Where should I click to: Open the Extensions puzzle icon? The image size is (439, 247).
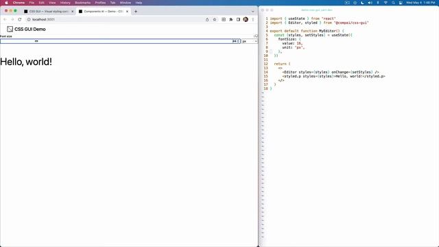(x=230, y=19)
